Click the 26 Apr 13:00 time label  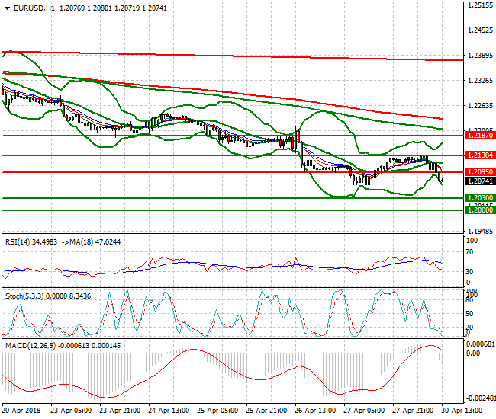pos(315,411)
